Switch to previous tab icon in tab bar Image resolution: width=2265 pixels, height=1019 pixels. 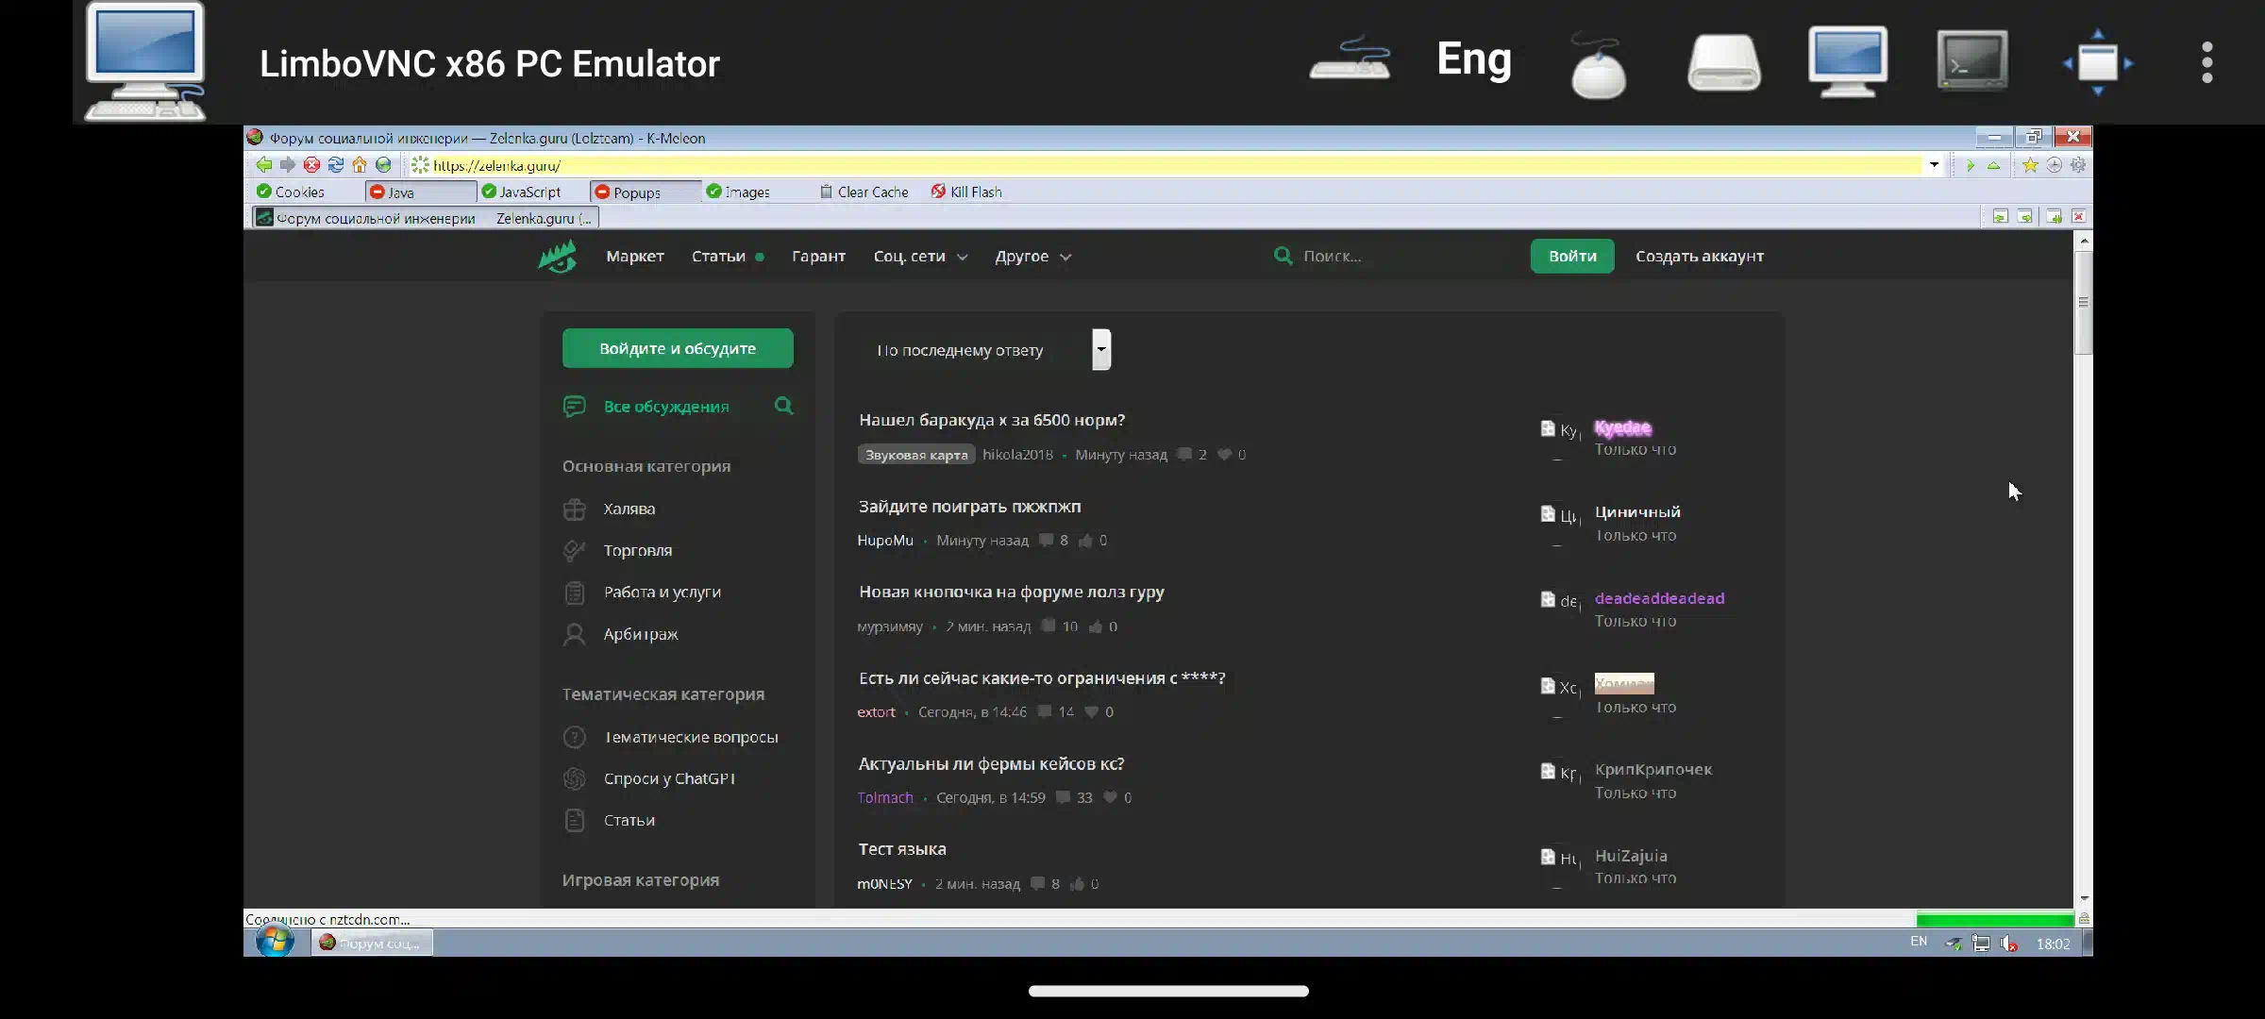click(x=2000, y=217)
